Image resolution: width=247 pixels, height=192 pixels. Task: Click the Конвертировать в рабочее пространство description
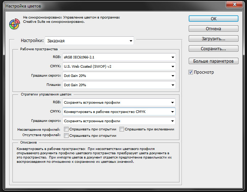(x=94, y=155)
